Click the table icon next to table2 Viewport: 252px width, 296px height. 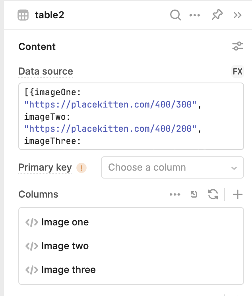coord(23,15)
